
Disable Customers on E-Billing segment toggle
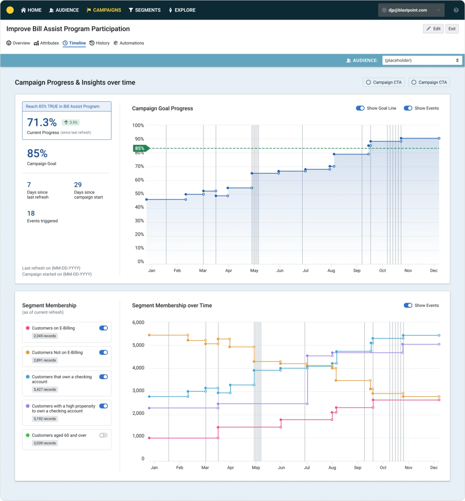[x=103, y=328]
